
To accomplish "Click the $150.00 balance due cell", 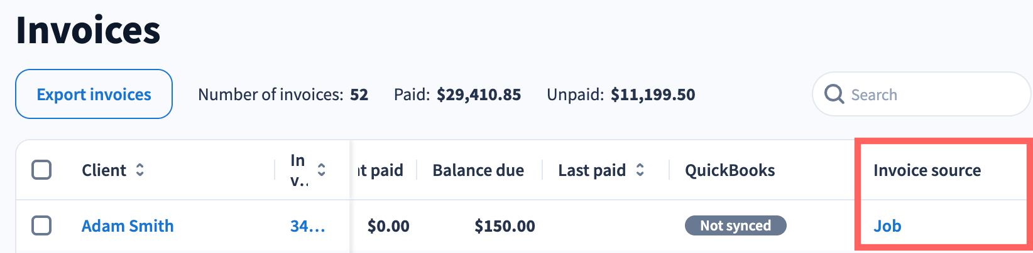I will coord(505,225).
